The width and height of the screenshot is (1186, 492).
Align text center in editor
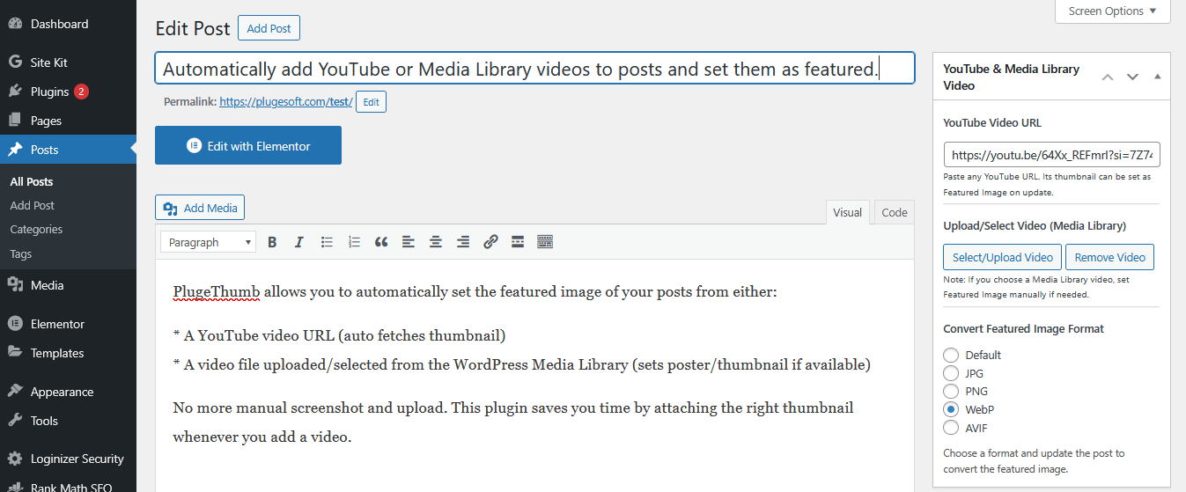[436, 242]
